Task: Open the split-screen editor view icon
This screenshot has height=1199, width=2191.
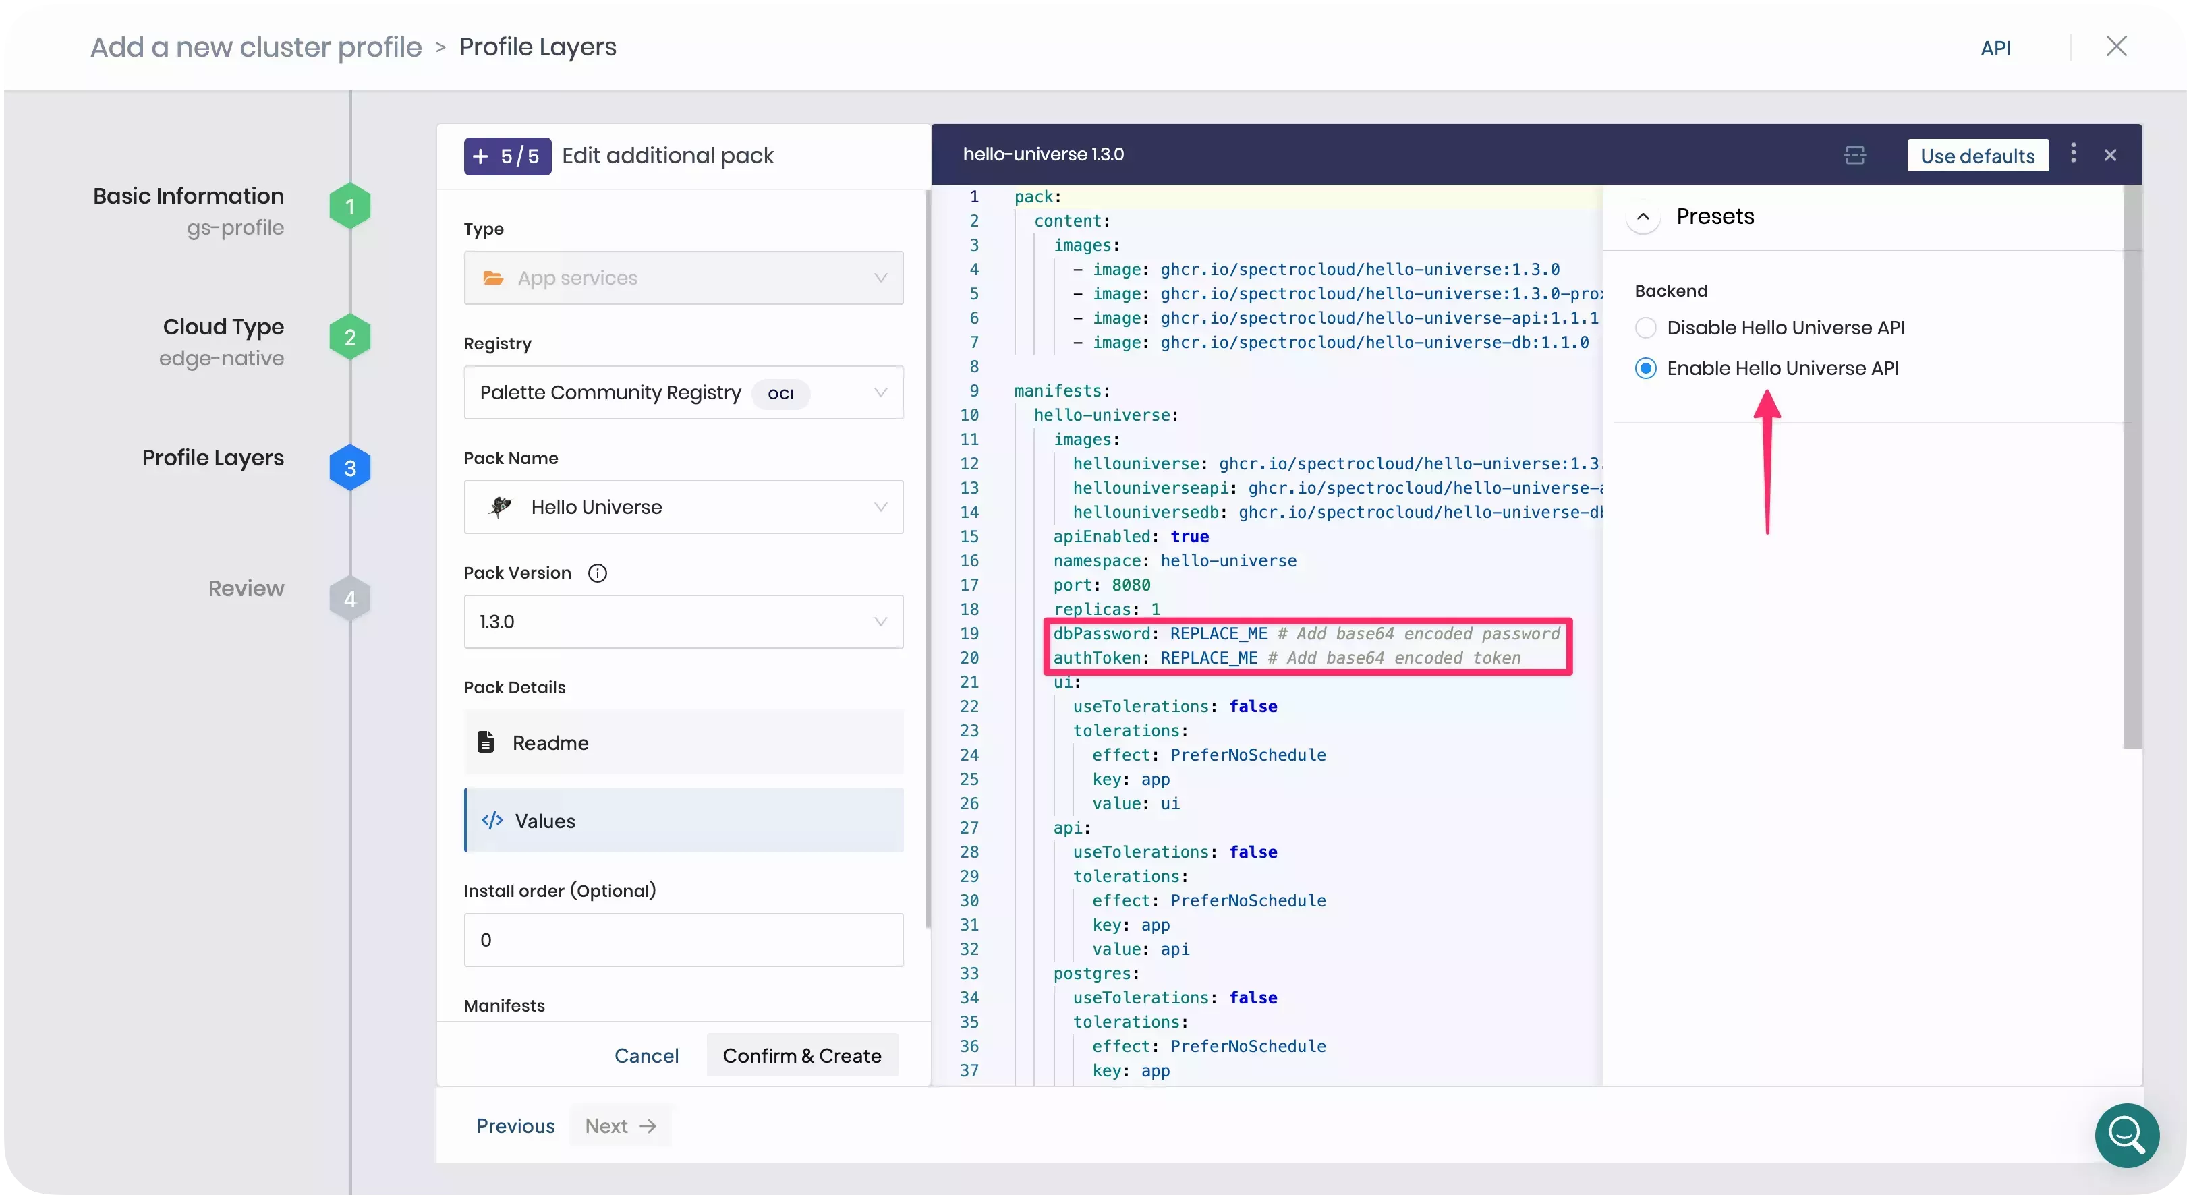Action: [1855, 155]
